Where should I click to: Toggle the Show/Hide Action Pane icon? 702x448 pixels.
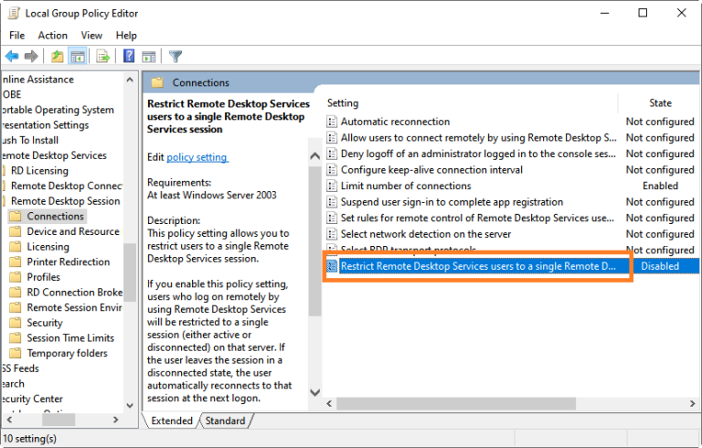(x=148, y=57)
